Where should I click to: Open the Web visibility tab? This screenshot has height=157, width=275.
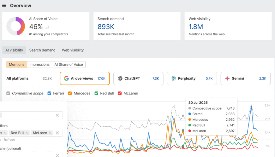pyautogui.click(x=73, y=50)
